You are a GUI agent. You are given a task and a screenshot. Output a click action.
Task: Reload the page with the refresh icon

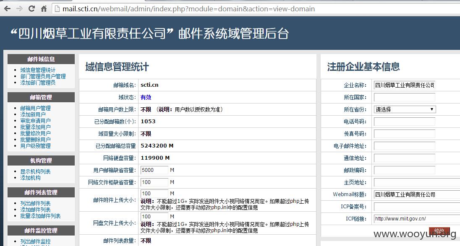pos(31,9)
